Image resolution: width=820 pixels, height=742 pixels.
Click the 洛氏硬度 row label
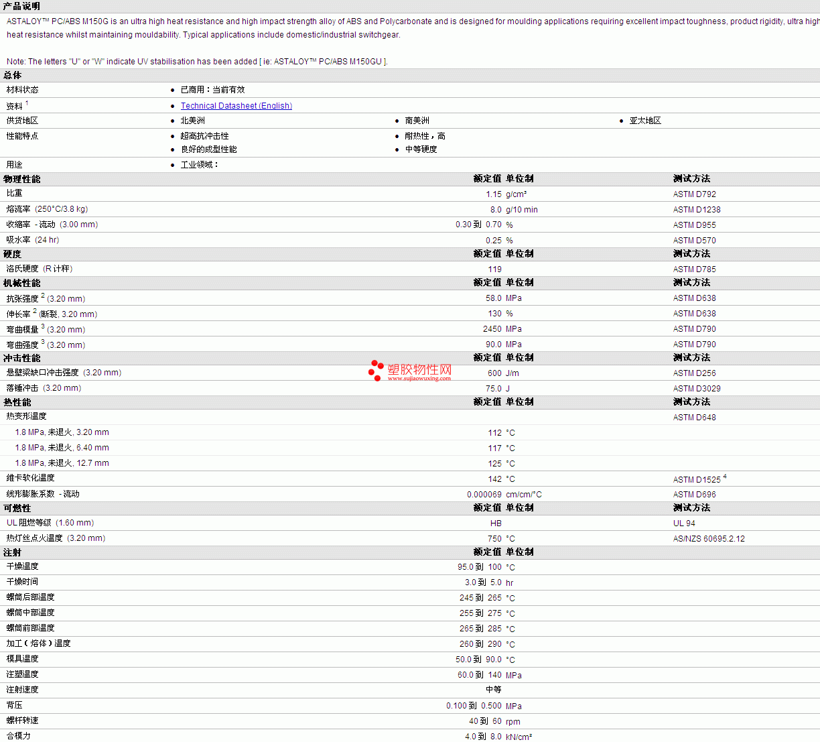point(40,269)
